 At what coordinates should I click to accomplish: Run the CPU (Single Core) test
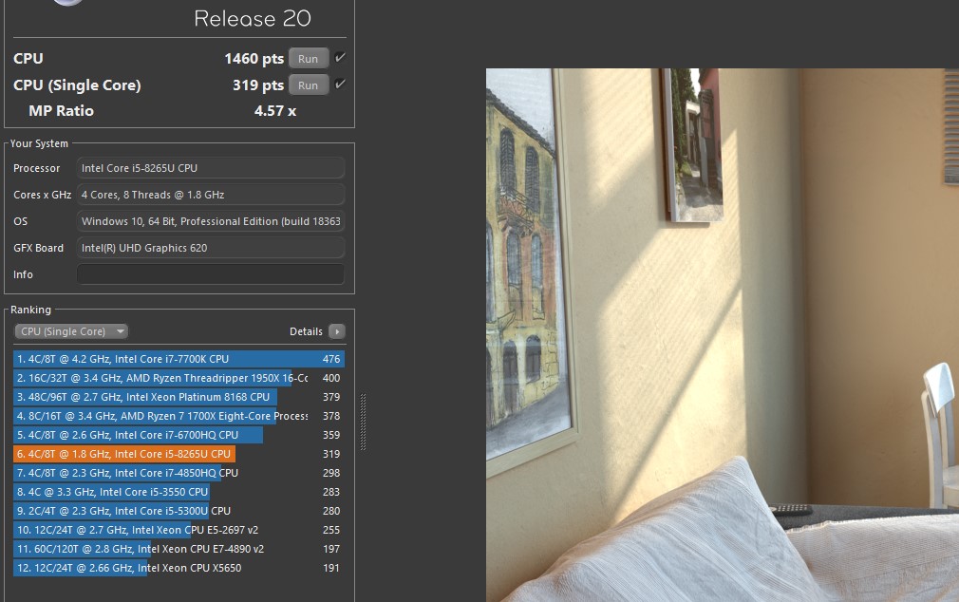click(x=308, y=85)
